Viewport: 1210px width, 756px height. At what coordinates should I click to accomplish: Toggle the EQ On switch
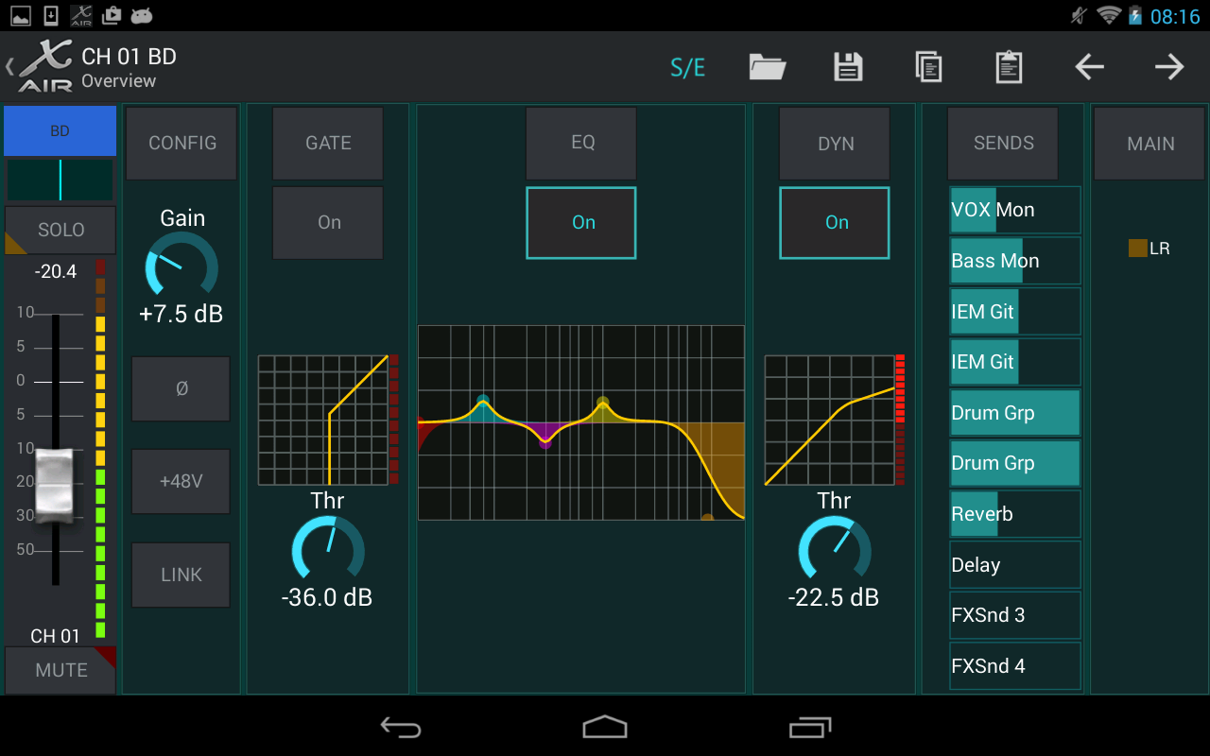pos(580,222)
